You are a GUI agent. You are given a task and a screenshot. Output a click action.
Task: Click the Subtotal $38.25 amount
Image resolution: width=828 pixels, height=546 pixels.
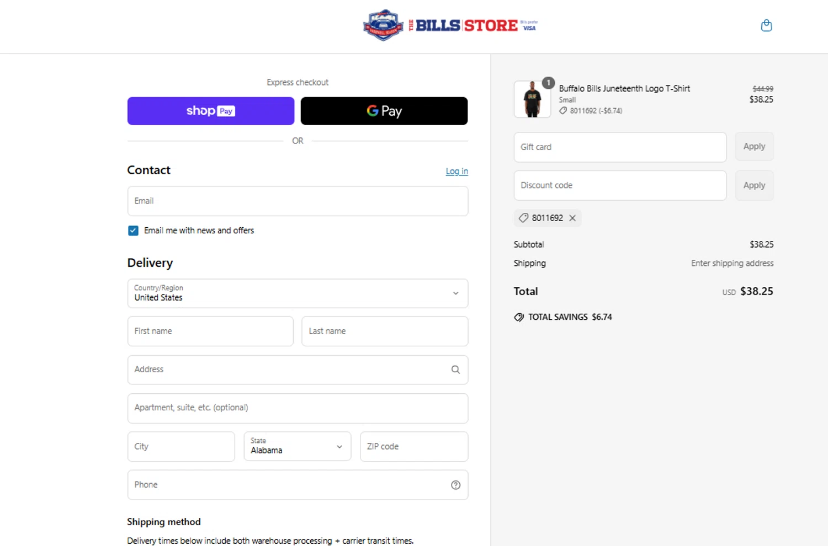click(761, 244)
